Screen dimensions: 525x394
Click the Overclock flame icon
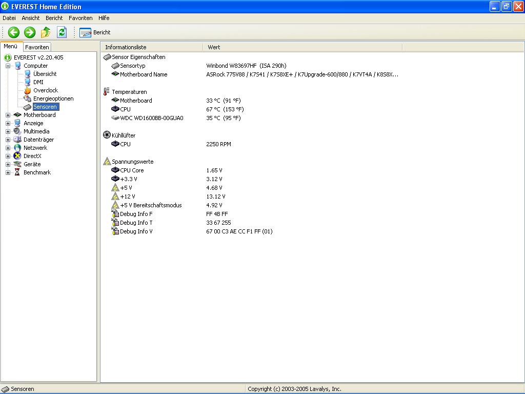pyautogui.click(x=28, y=90)
